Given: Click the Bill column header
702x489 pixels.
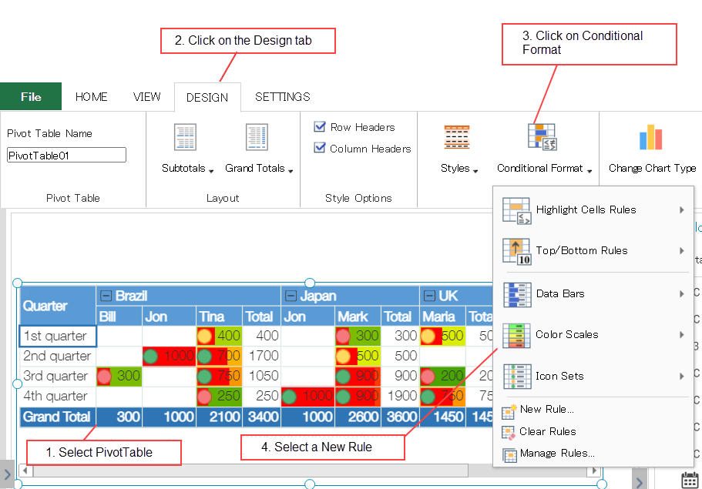Looking at the screenshot, I should (x=119, y=317).
